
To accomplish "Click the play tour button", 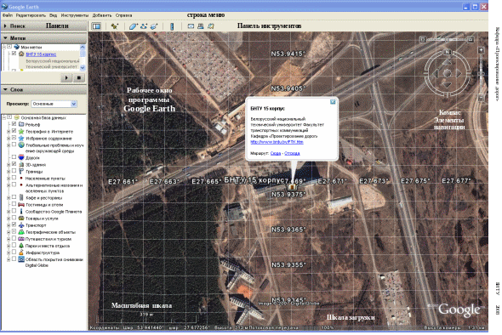I will pyautogui.click(x=66, y=77).
